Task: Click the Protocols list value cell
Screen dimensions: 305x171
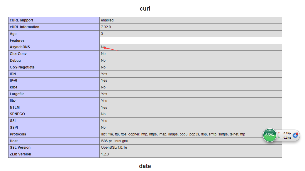Action: (173, 134)
